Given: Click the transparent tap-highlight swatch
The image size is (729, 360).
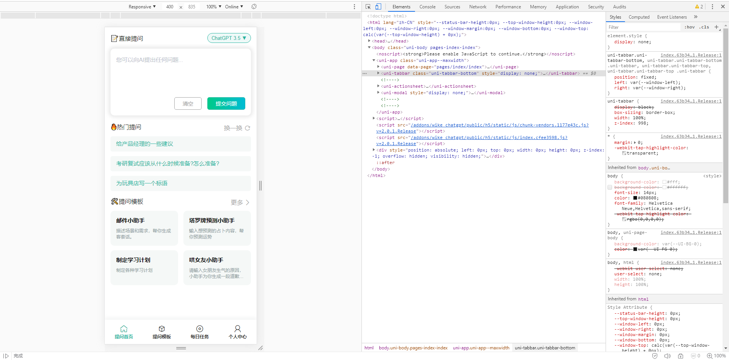Looking at the screenshot, I should [624, 153].
